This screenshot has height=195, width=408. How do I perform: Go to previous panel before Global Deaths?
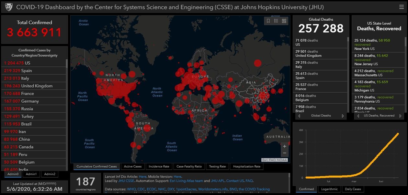[299, 116]
